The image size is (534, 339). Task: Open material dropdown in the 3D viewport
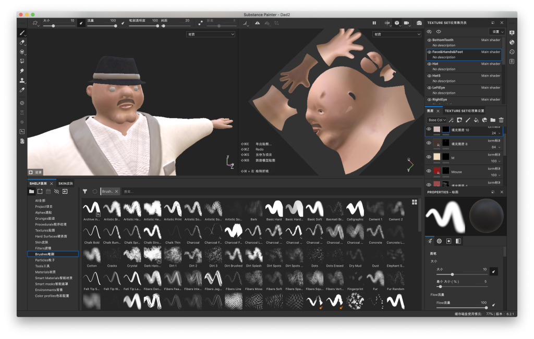tap(211, 34)
